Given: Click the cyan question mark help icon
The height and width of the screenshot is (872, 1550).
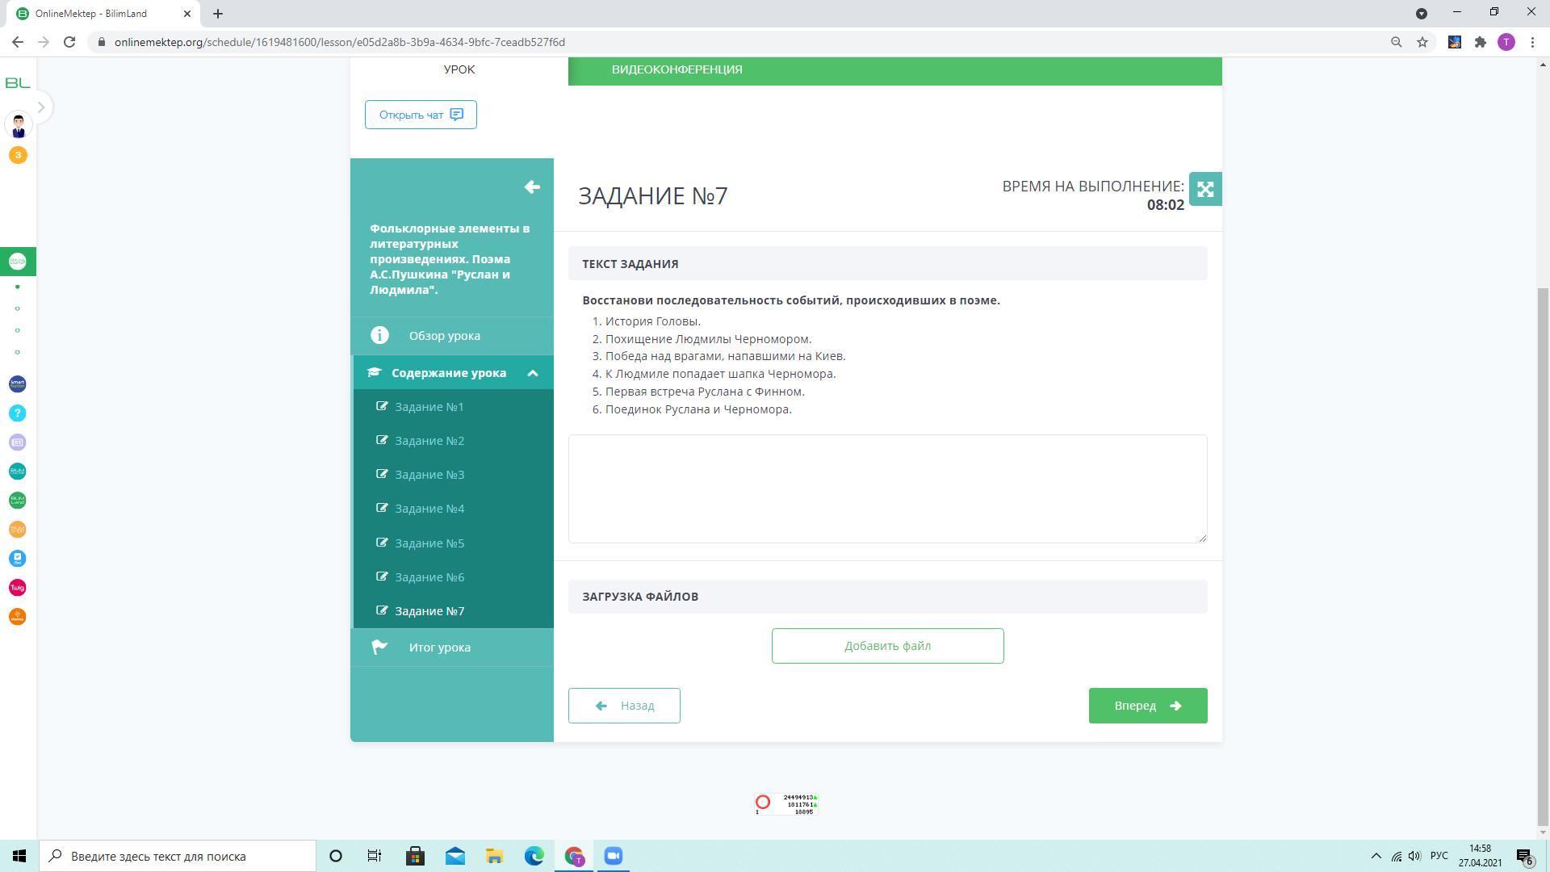Looking at the screenshot, I should (18, 413).
